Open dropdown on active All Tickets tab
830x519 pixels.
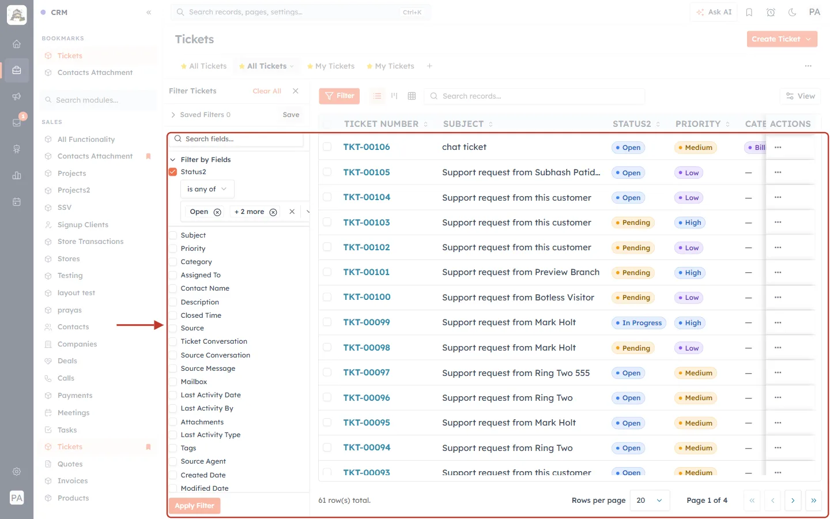coord(292,66)
